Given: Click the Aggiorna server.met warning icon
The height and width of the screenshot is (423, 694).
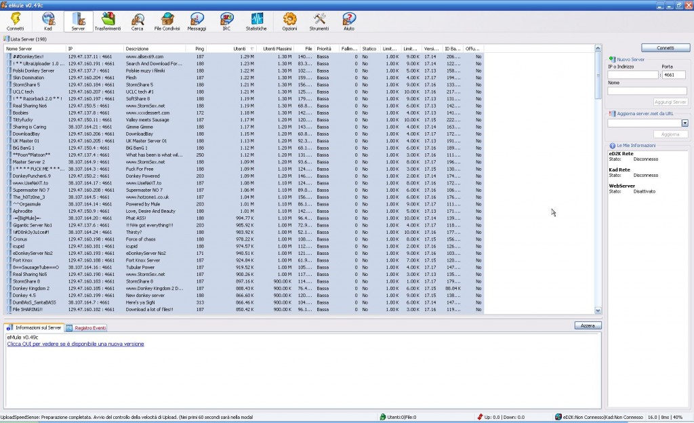Looking at the screenshot, I should pyautogui.click(x=613, y=114).
